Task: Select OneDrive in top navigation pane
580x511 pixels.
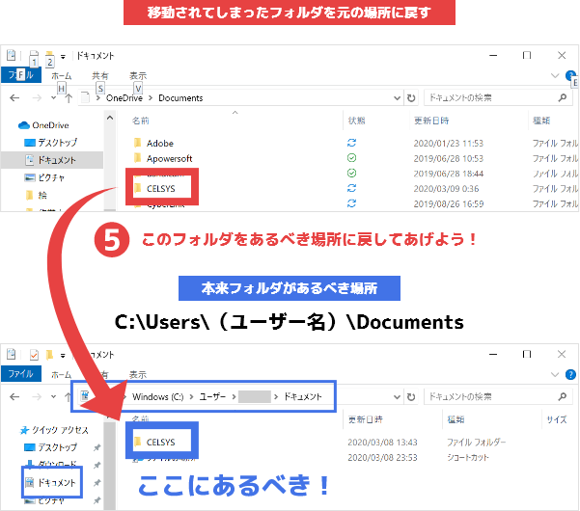Action: 43,125
